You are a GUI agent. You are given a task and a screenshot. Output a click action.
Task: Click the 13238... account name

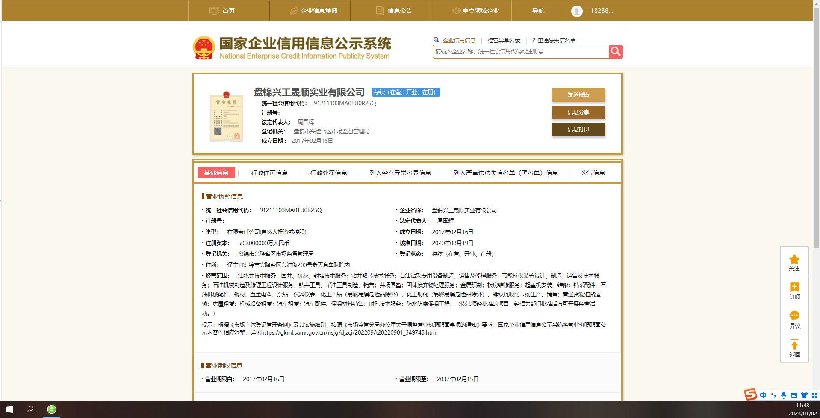(x=602, y=11)
